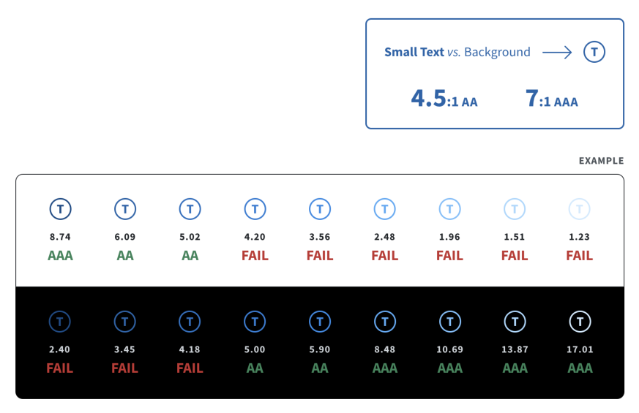The width and height of the screenshot is (639, 413).
Task: Click the T icon above 2.40 on black
Action: point(60,322)
